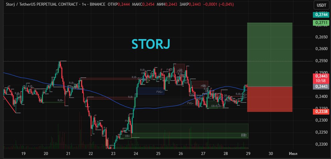Select the STORJ text annotation on chart
The height and width of the screenshot is (159, 331).
pyautogui.click(x=151, y=44)
